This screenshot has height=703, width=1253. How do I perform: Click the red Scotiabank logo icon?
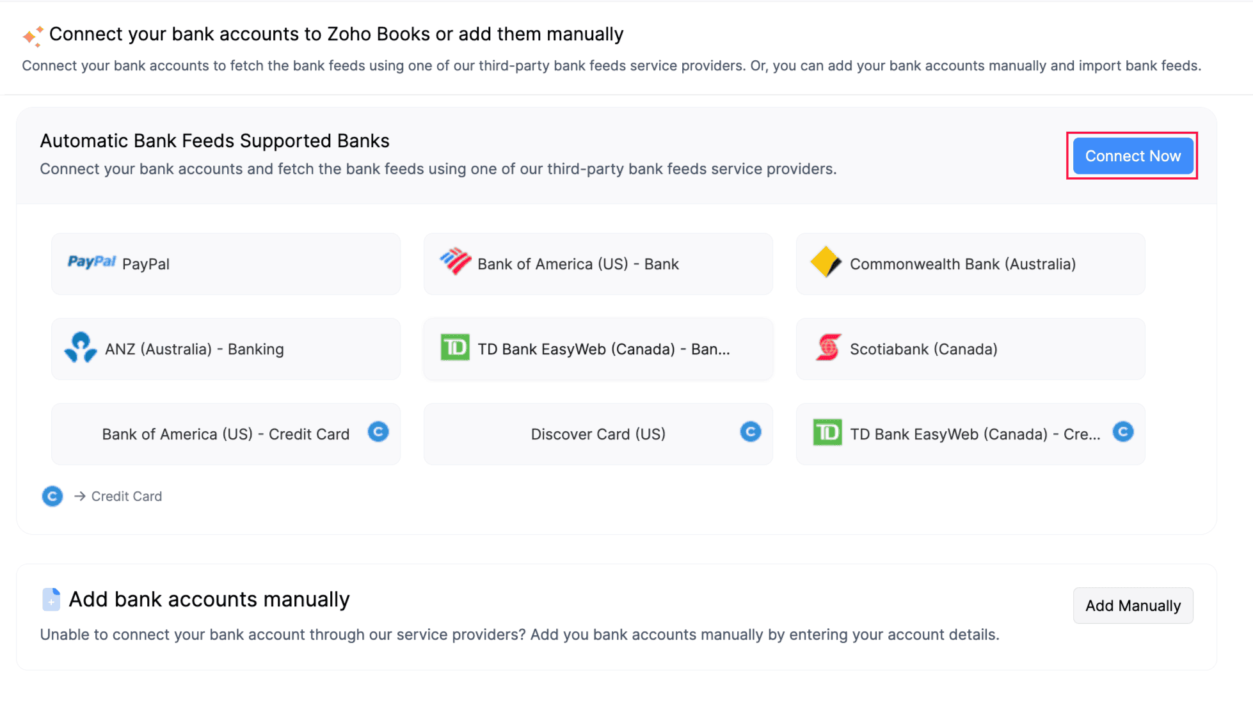tap(828, 348)
